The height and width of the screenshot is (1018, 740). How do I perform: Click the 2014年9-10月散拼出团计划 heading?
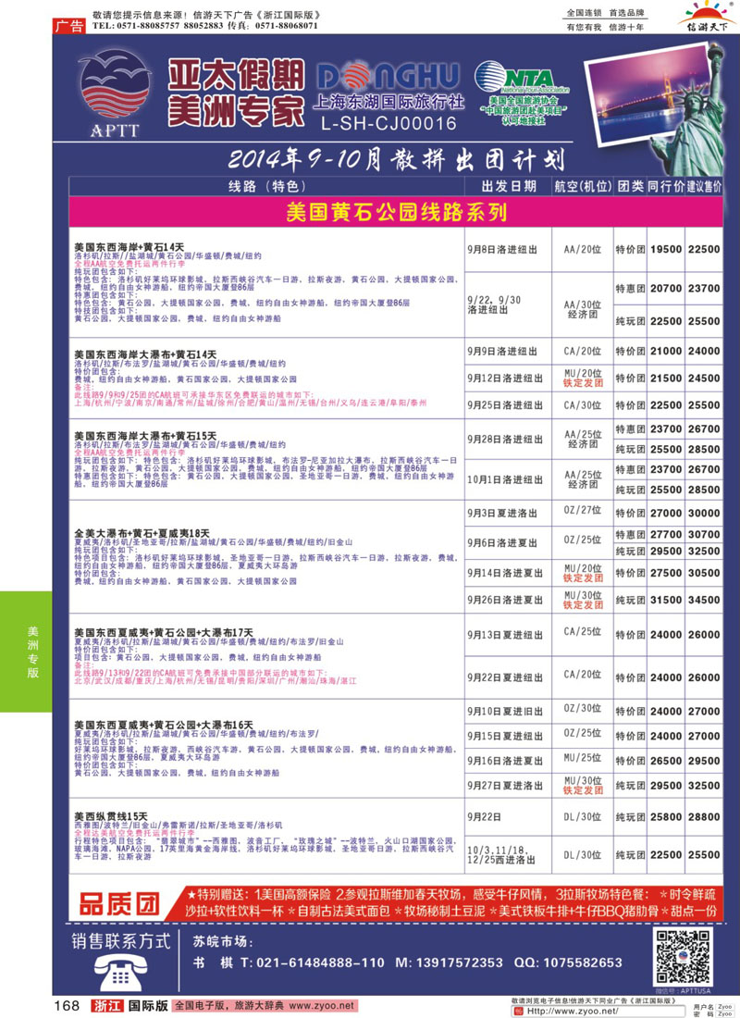pyautogui.click(x=396, y=158)
